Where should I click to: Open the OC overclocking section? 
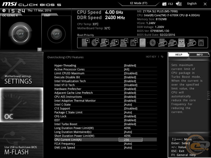click(21, 105)
